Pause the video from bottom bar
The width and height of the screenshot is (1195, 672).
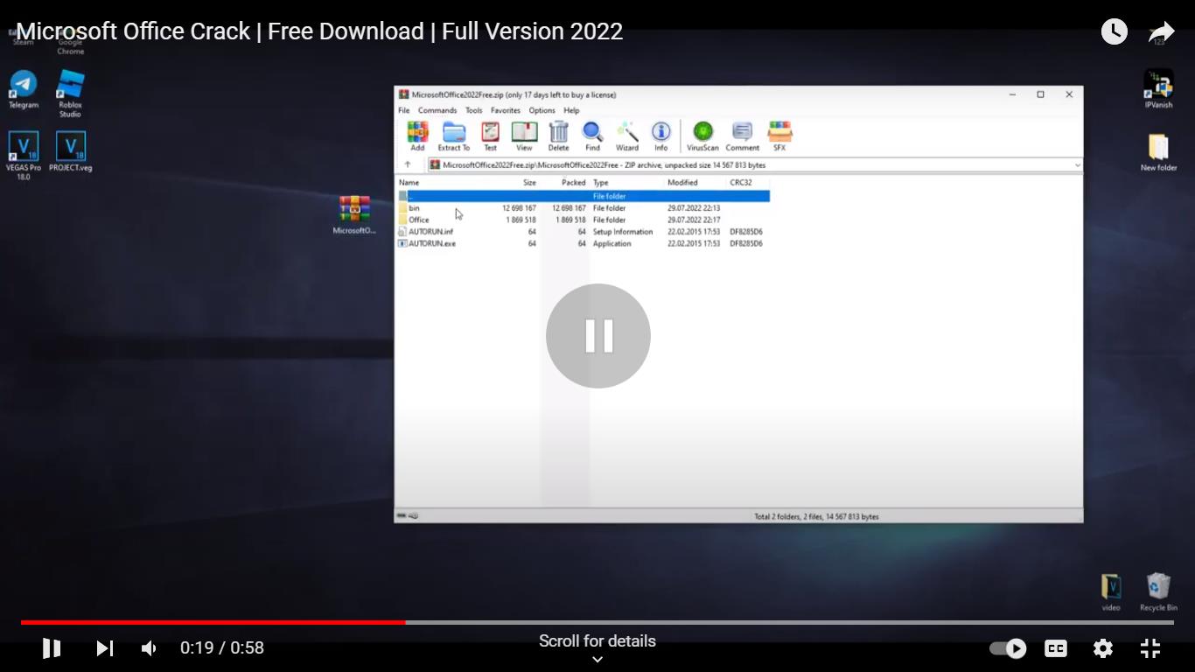[x=52, y=648]
